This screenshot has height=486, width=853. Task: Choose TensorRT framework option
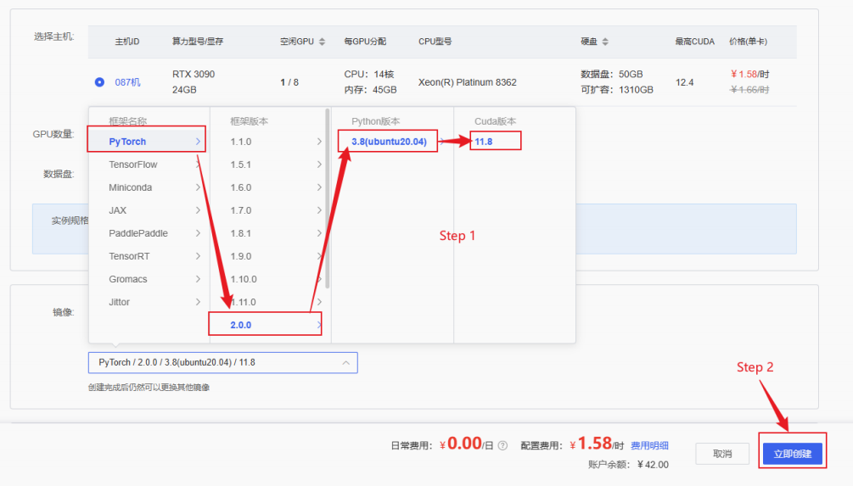148,255
